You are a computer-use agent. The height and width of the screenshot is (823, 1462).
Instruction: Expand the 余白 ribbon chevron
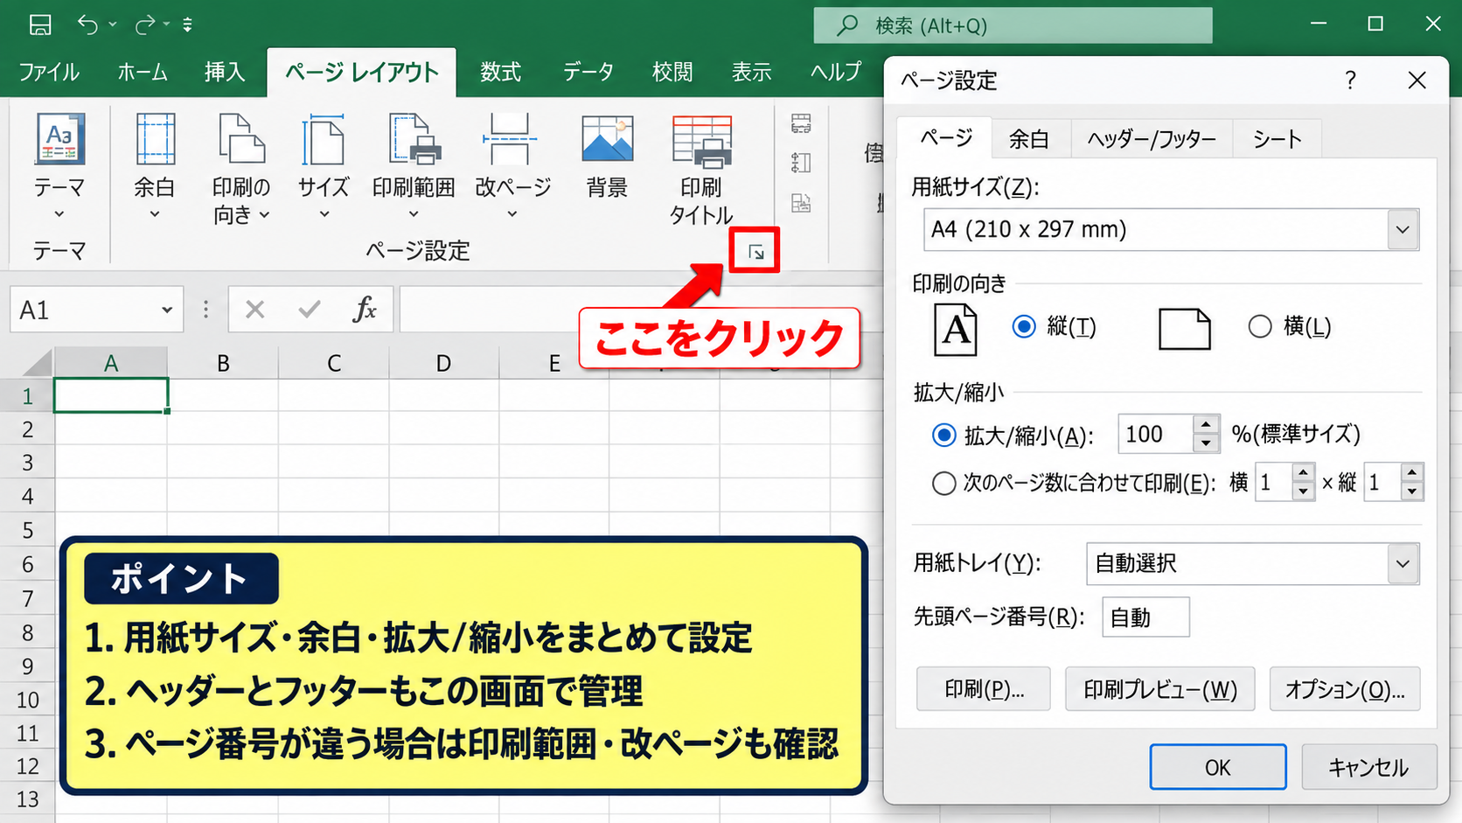155,214
